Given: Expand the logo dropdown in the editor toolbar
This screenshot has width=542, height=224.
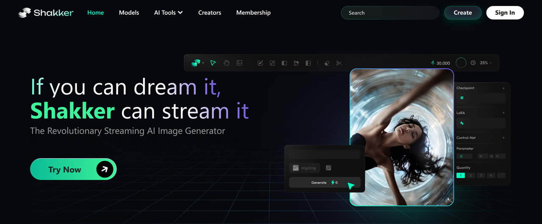Looking at the screenshot, I should (203, 63).
